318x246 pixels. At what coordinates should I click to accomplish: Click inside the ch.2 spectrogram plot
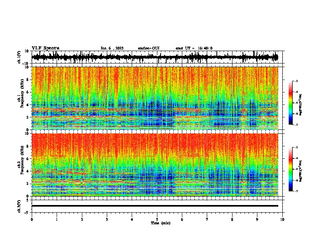click(x=155, y=165)
